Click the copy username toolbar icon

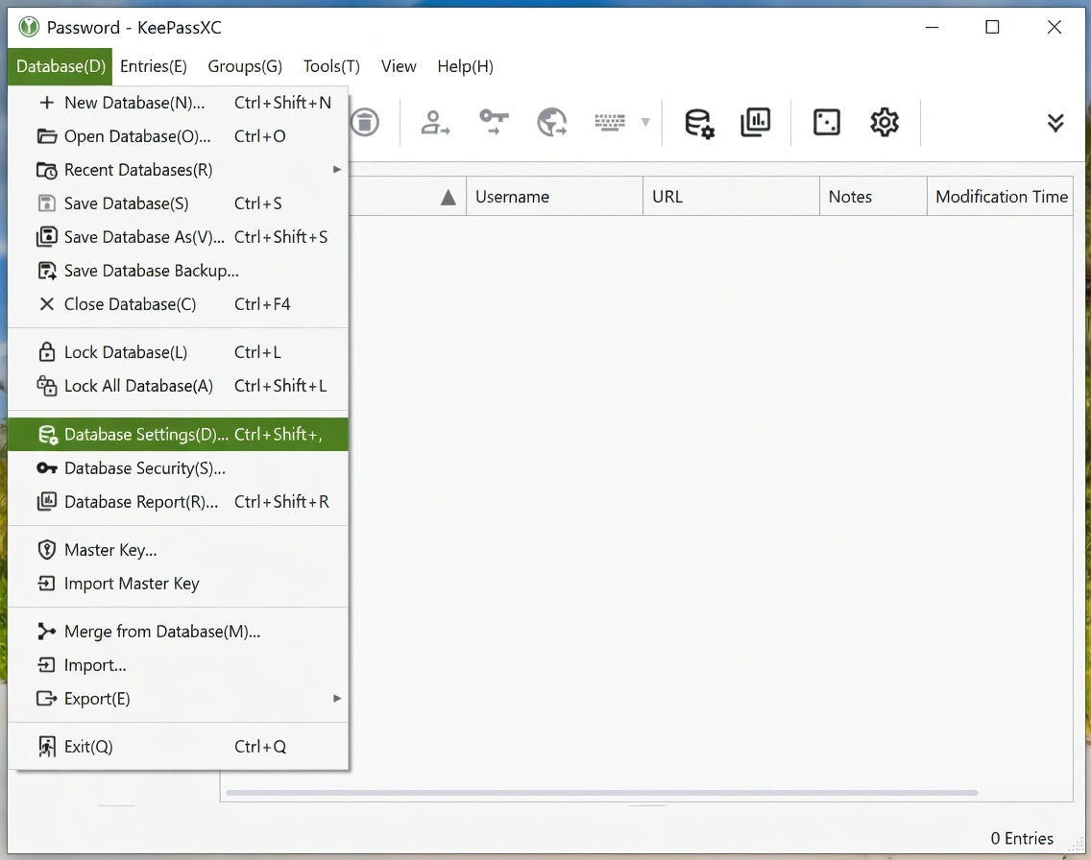click(x=435, y=122)
